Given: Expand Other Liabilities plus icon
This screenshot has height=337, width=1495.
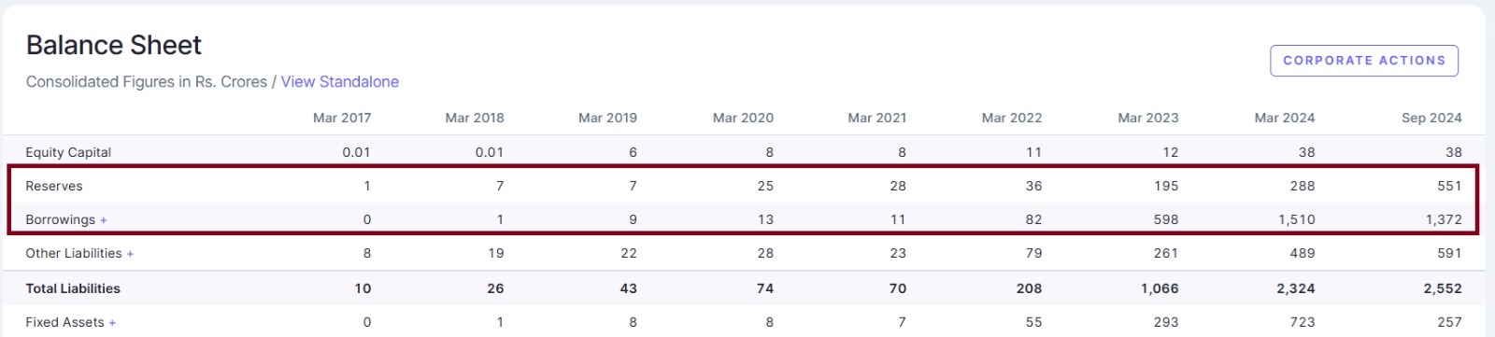Looking at the screenshot, I should tap(130, 254).
